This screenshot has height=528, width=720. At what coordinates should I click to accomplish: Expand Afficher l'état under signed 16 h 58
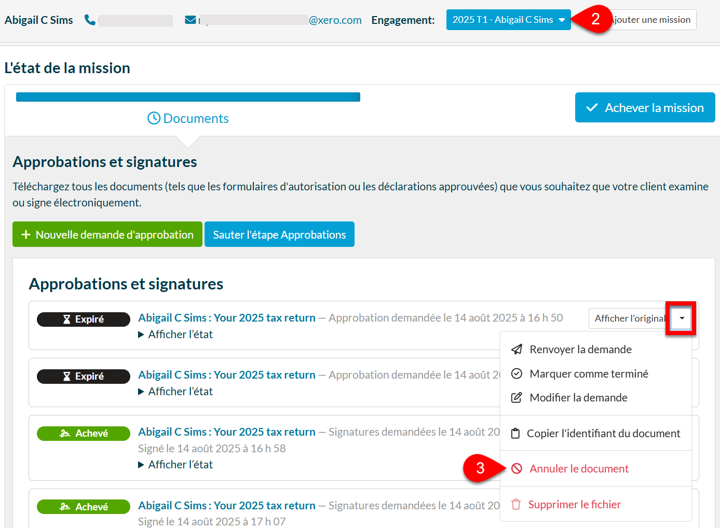(x=175, y=465)
